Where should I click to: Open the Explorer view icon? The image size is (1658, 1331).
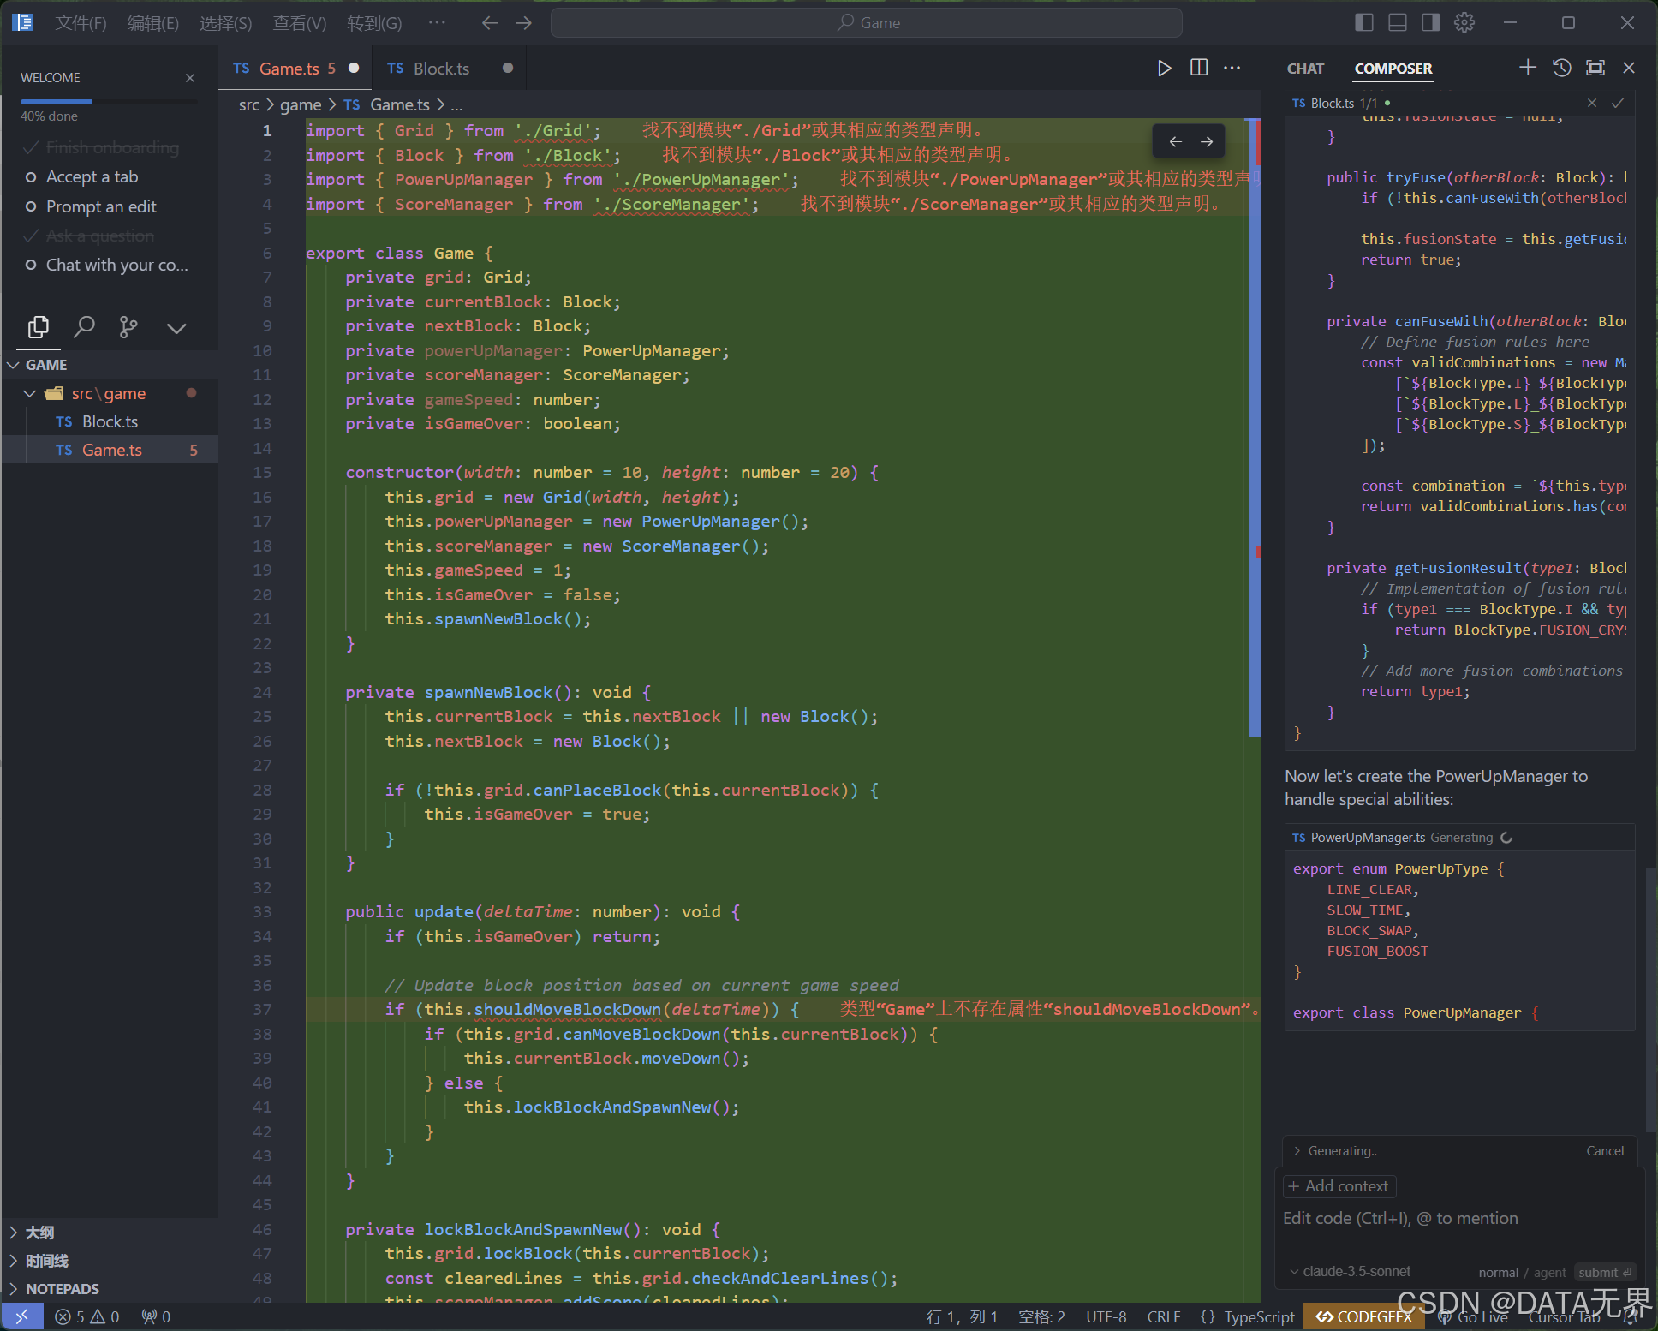click(x=39, y=327)
